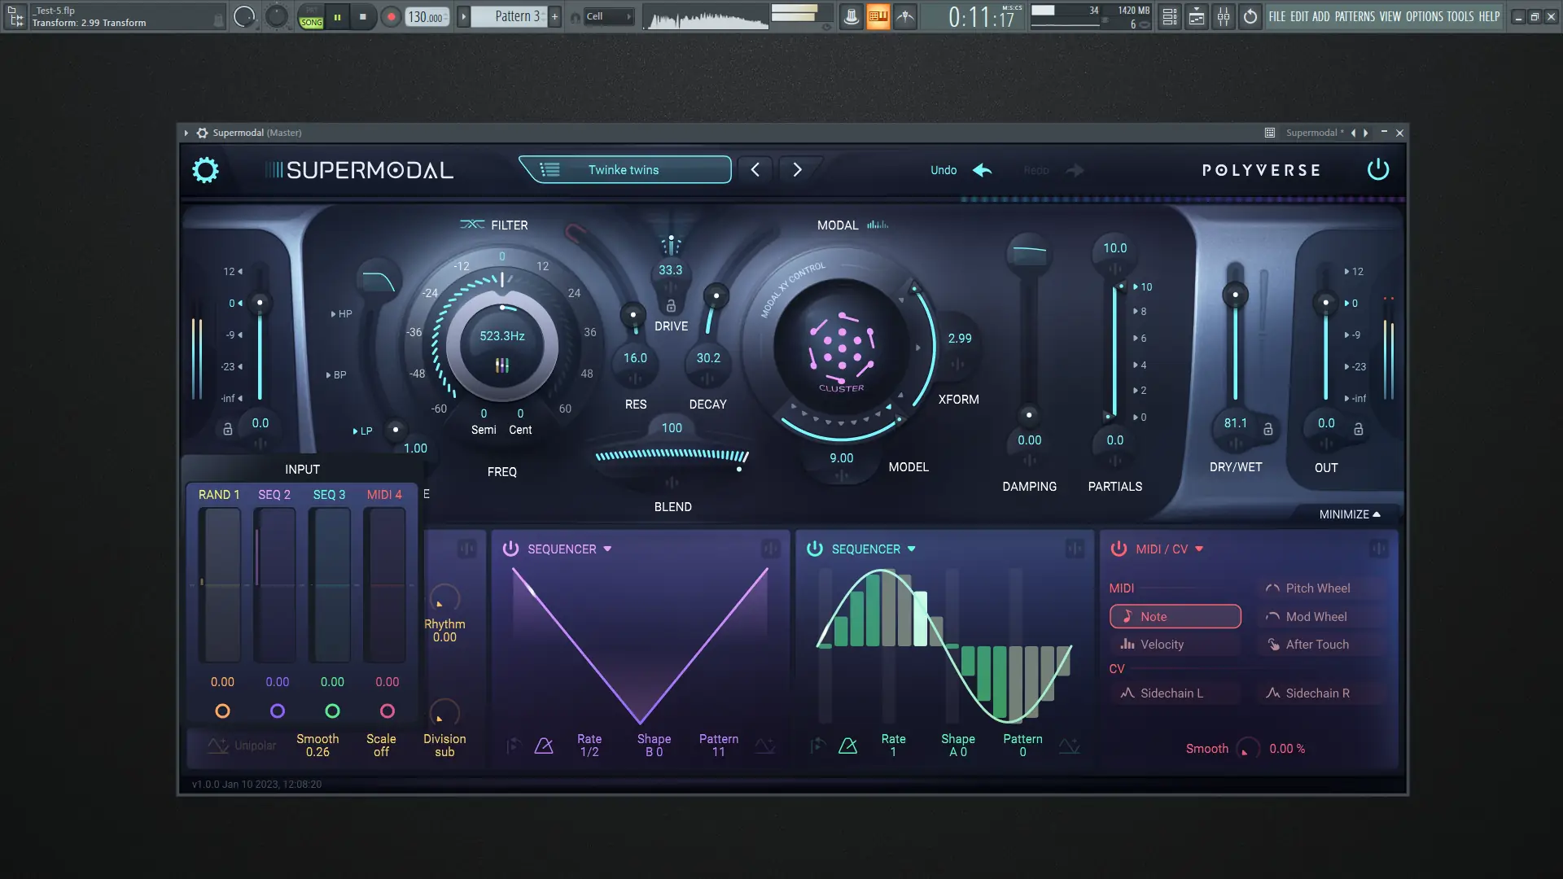
Task: Open the preset list browser icon
Action: point(549,169)
